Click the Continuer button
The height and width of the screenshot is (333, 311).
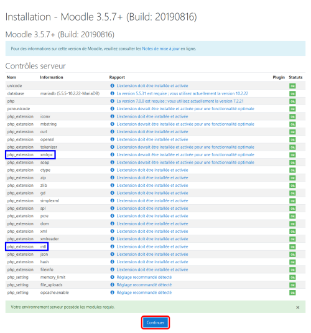pyautogui.click(x=155, y=322)
